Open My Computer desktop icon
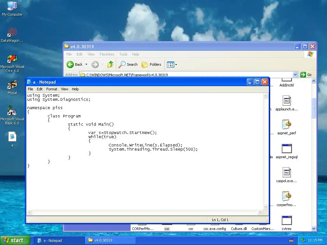Viewport: 327px width, 245px height. tap(12, 8)
